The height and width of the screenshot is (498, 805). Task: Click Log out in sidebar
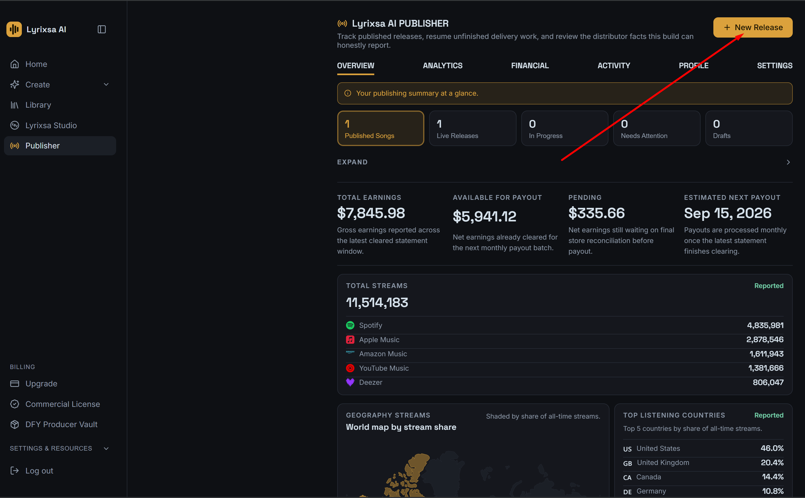click(60, 471)
